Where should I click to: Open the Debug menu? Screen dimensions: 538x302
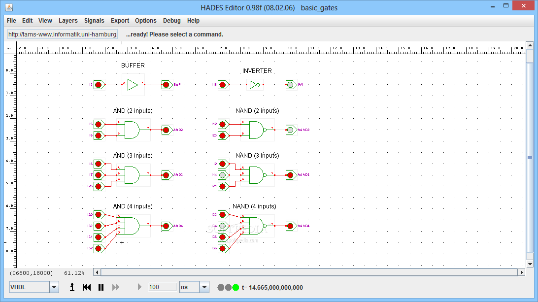pos(171,21)
